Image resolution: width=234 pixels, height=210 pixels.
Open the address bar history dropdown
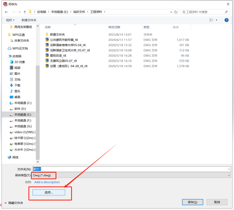(x=171, y=12)
